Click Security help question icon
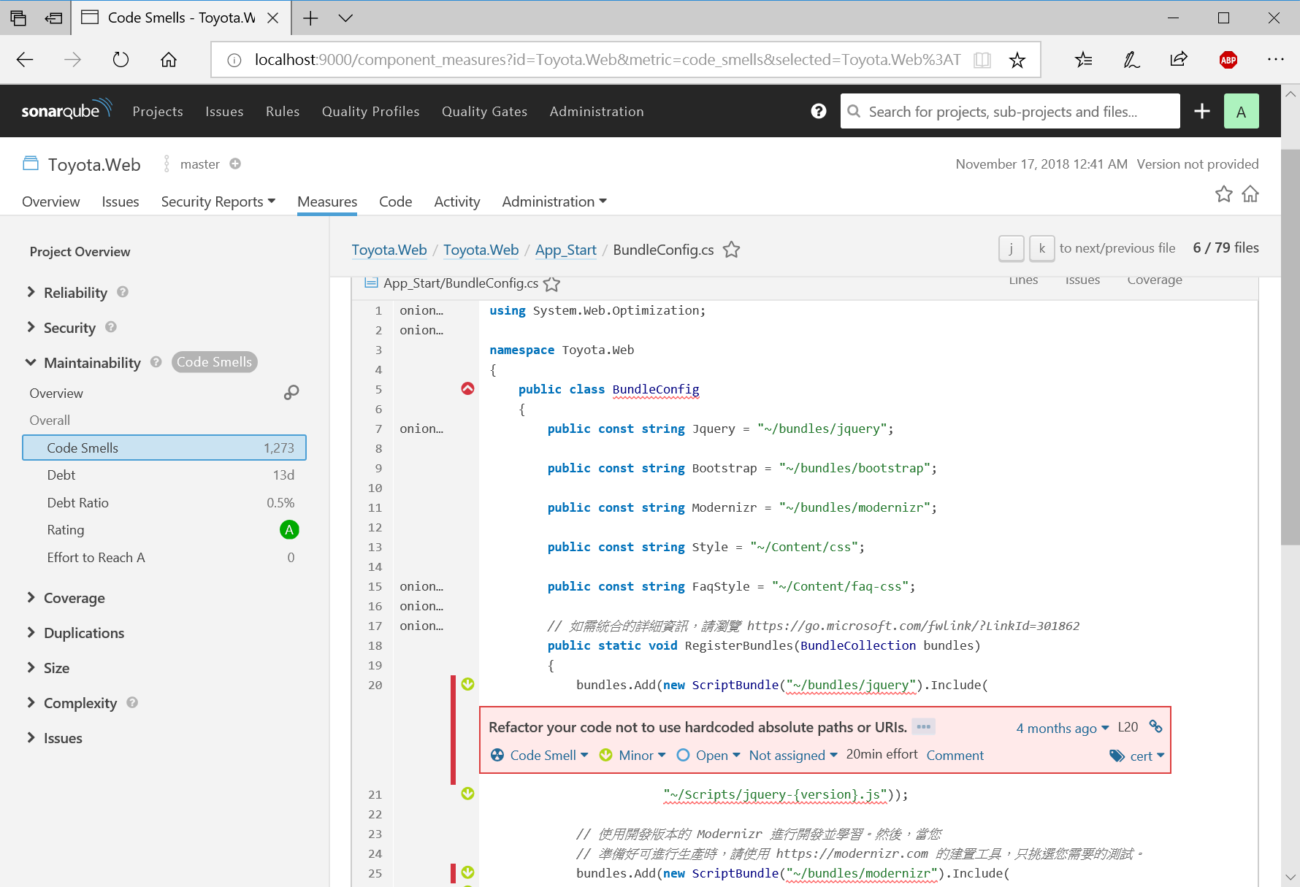The image size is (1300, 887). (111, 327)
